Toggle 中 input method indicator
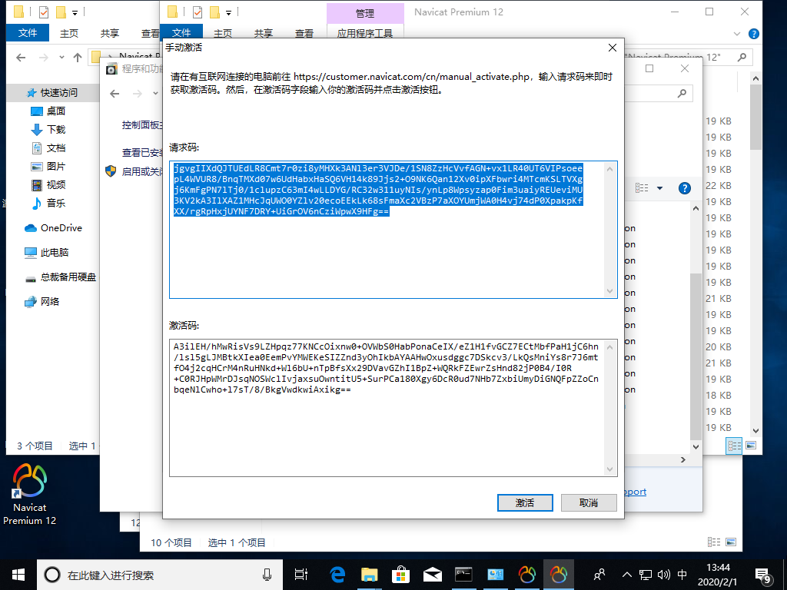787x590 pixels. click(682, 575)
